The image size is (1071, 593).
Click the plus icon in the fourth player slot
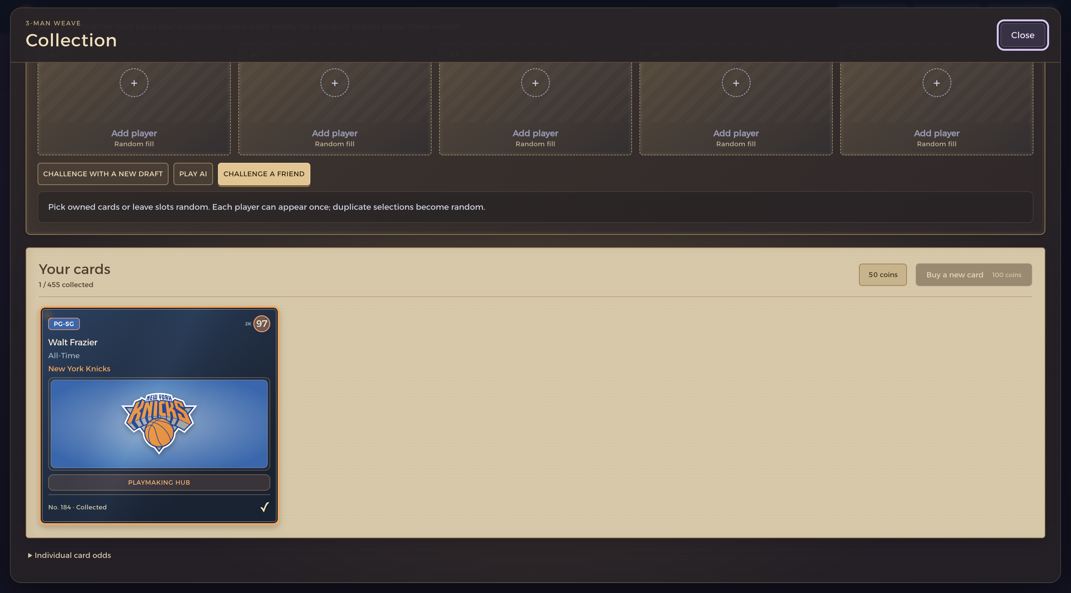[x=736, y=83]
